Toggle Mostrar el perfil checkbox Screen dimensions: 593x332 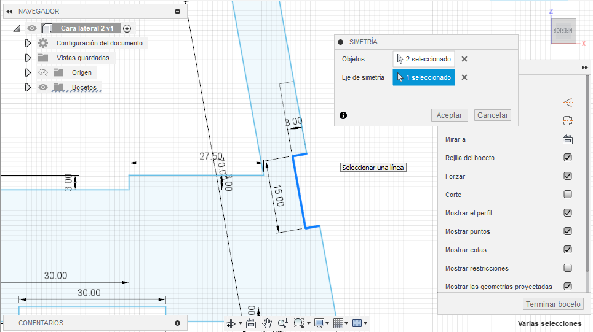(x=568, y=213)
